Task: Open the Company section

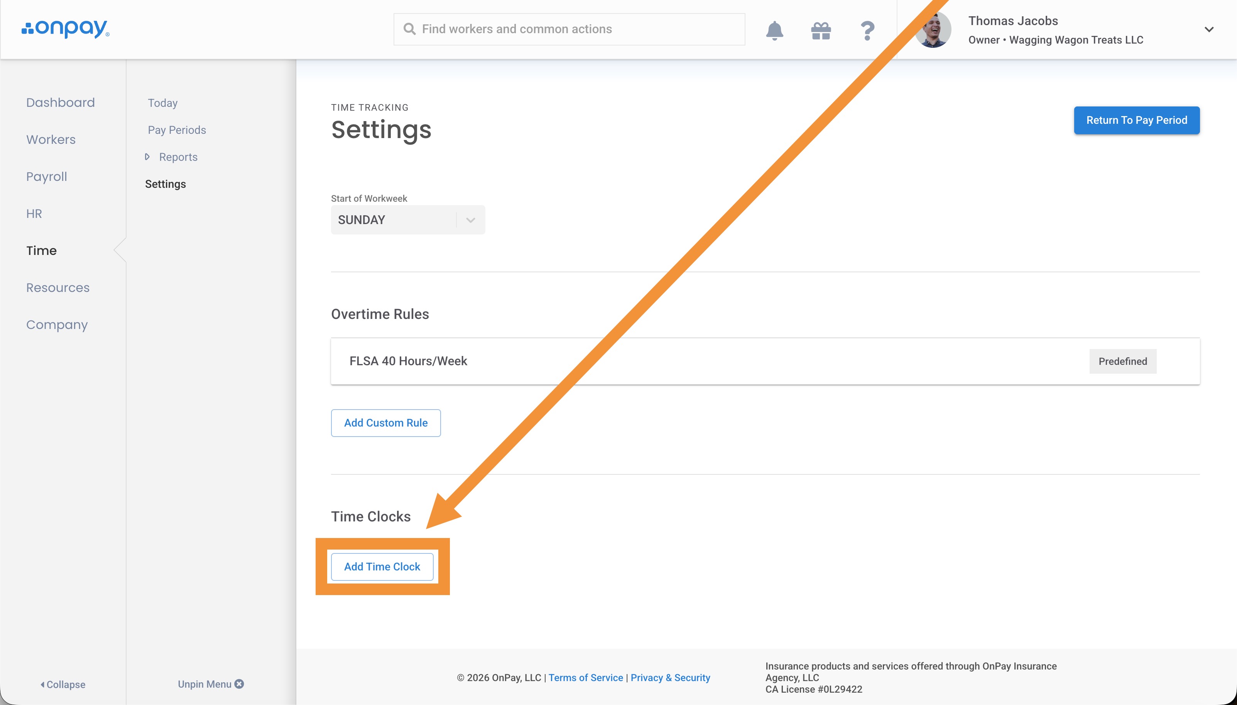Action: (x=57, y=325)
